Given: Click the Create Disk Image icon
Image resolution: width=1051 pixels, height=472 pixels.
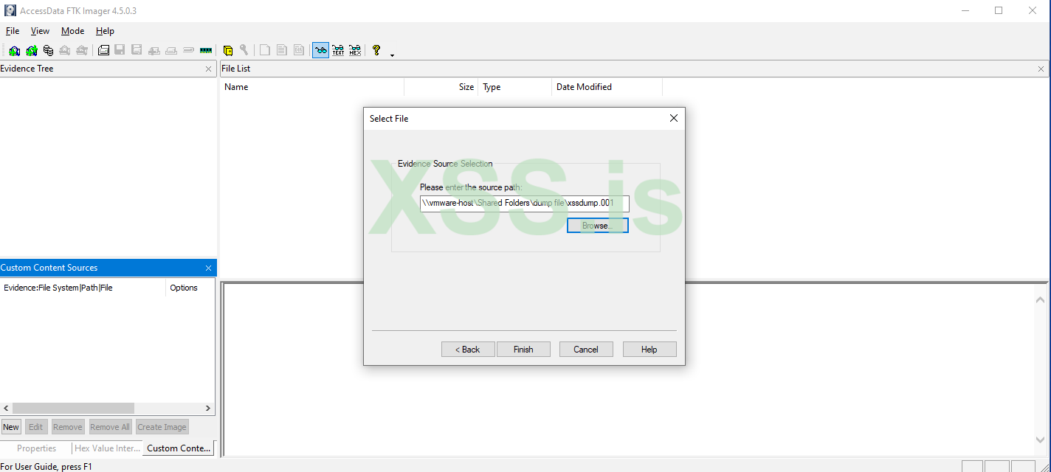Looking at the screenshot, I should click(x=104, y=49).
